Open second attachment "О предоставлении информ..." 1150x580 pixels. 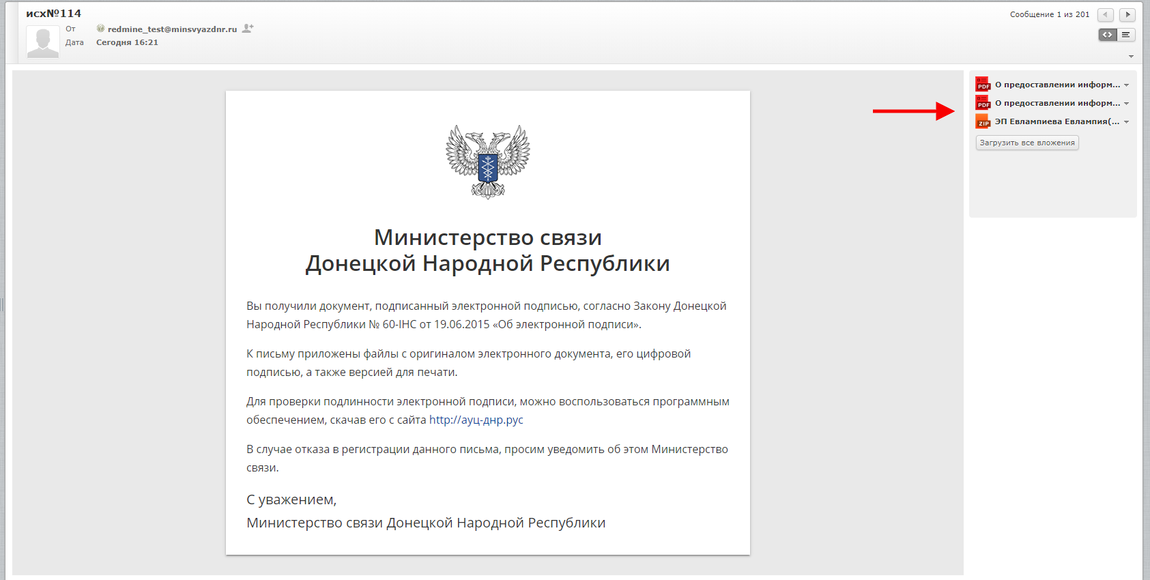(1057, 103)
